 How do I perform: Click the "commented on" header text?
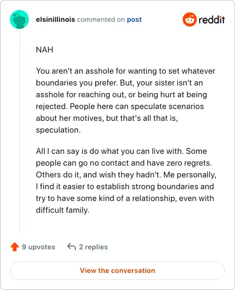pos(101,19)
